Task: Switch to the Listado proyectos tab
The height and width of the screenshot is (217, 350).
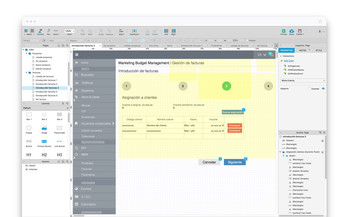Action: (x=132, y=45)
